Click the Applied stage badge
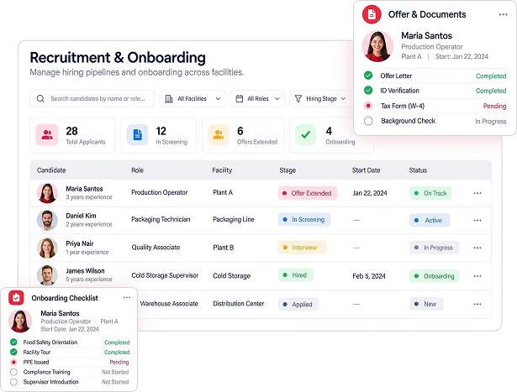 [298, 305]
